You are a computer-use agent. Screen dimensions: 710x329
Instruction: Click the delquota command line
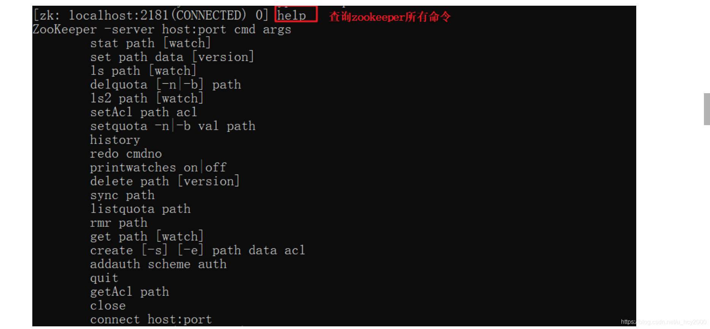point(165,84)
